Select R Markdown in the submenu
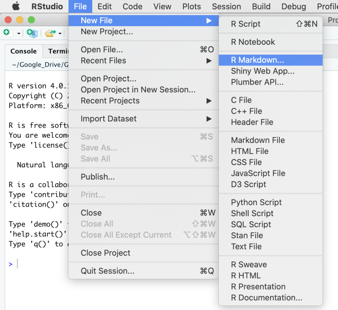 271,60
